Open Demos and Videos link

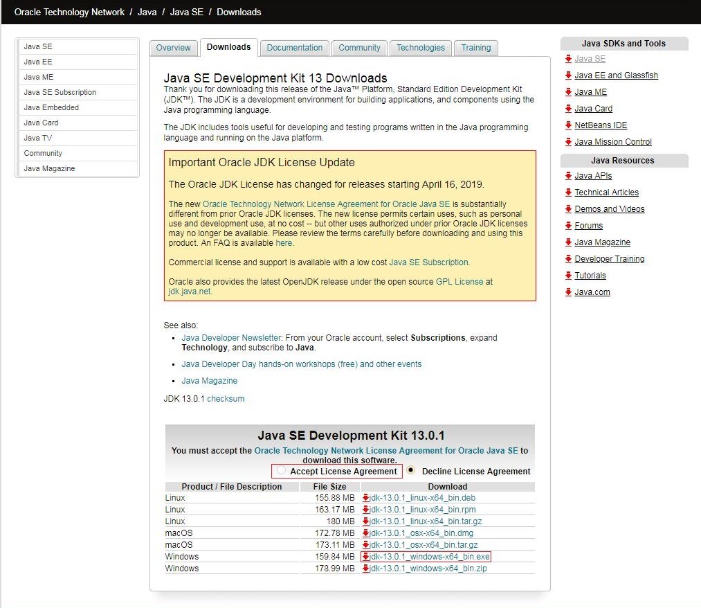pos(610,208)
